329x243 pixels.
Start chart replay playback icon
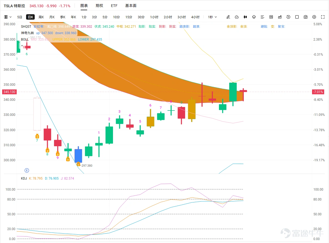click(288, 17)
